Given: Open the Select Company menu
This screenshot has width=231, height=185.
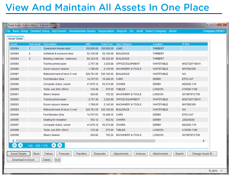Looking at the screenshot, I should point(156,31).
